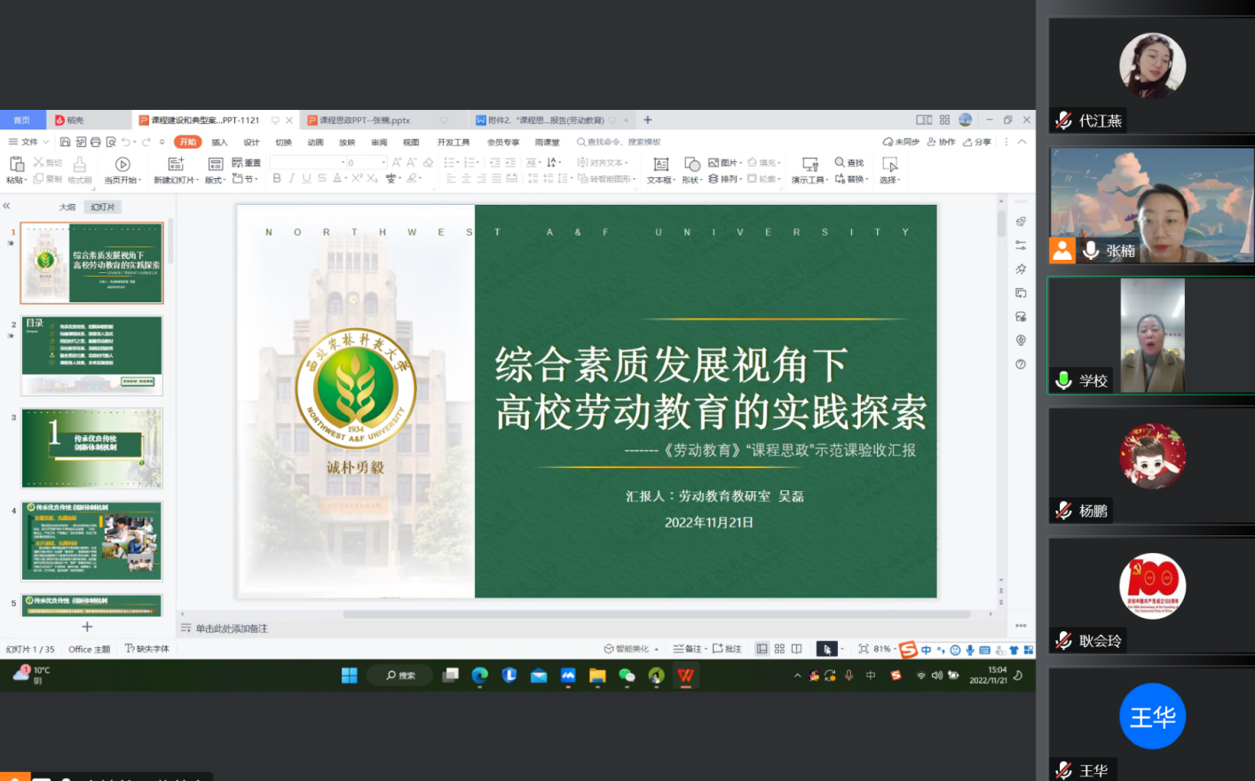Screen dimensions: 1255x781
Task: Open WeChat from the Windows taskbar
Action: (x=627, y=676)
